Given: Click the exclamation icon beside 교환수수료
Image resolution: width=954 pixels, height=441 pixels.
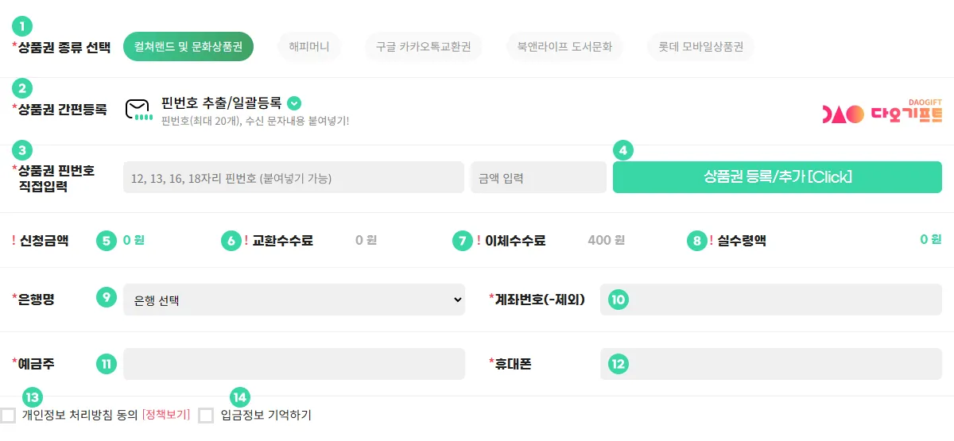Looking at the screenshot, I should pos(246,241).
